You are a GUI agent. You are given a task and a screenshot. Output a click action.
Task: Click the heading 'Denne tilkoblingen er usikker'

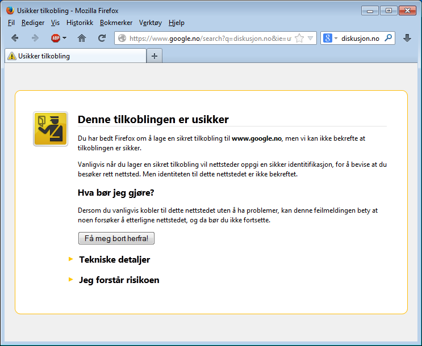pos(153,119)
